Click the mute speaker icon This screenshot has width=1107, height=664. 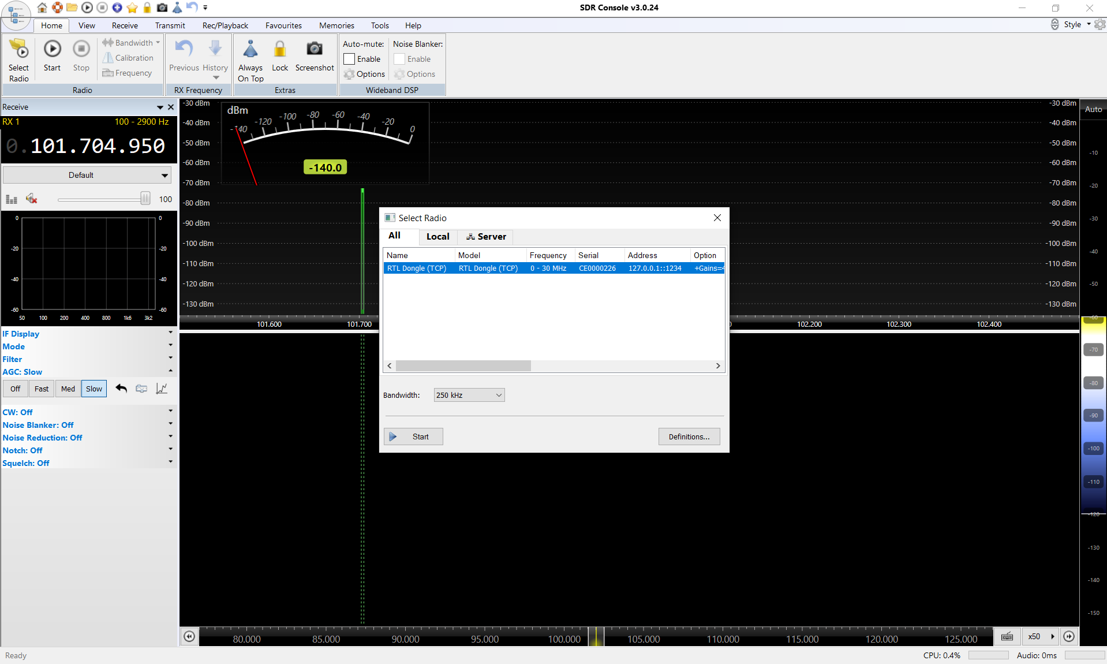pos(32,199)
